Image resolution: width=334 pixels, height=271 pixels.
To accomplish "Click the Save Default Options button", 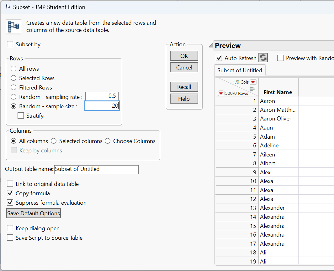I will [34, 213].
